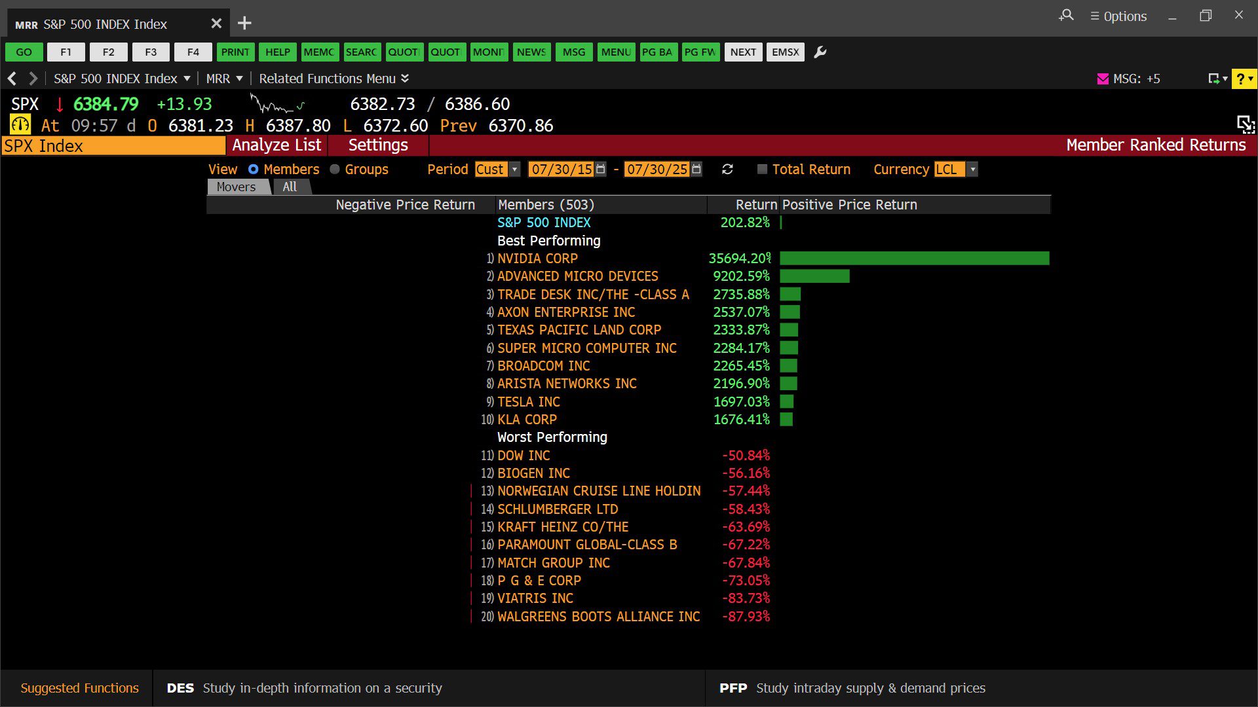Click the F2 key button

109,52
